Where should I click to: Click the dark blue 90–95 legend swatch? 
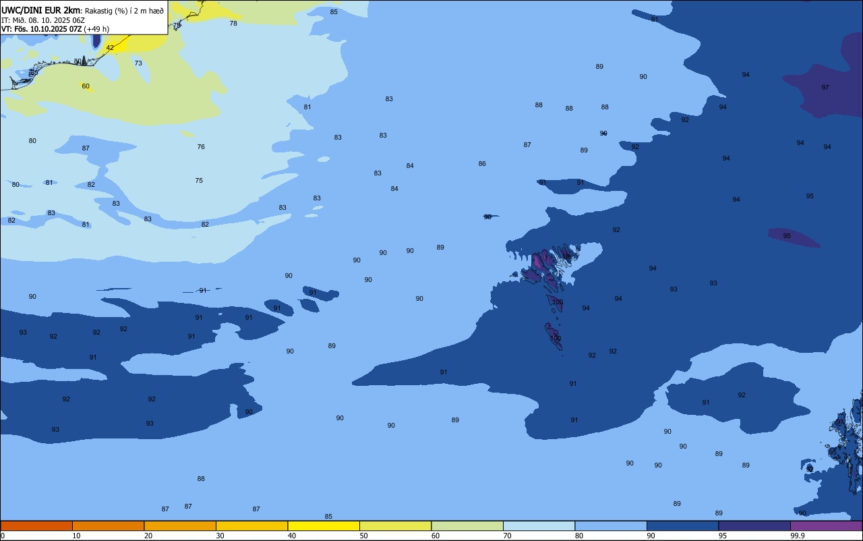point(682,525)
